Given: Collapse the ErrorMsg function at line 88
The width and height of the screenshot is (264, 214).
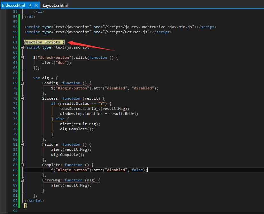Looking at the screenshot, I should [22, 180].
